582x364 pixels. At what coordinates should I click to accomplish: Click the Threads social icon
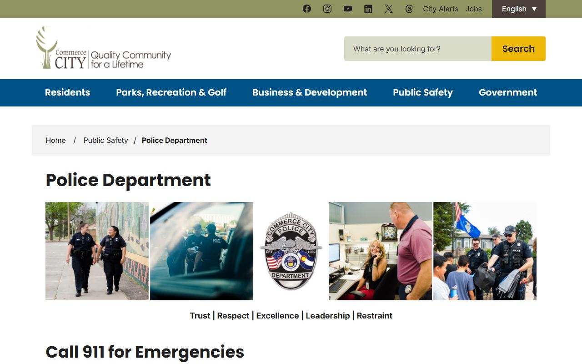pyautogui.click(x=409, y=9)
